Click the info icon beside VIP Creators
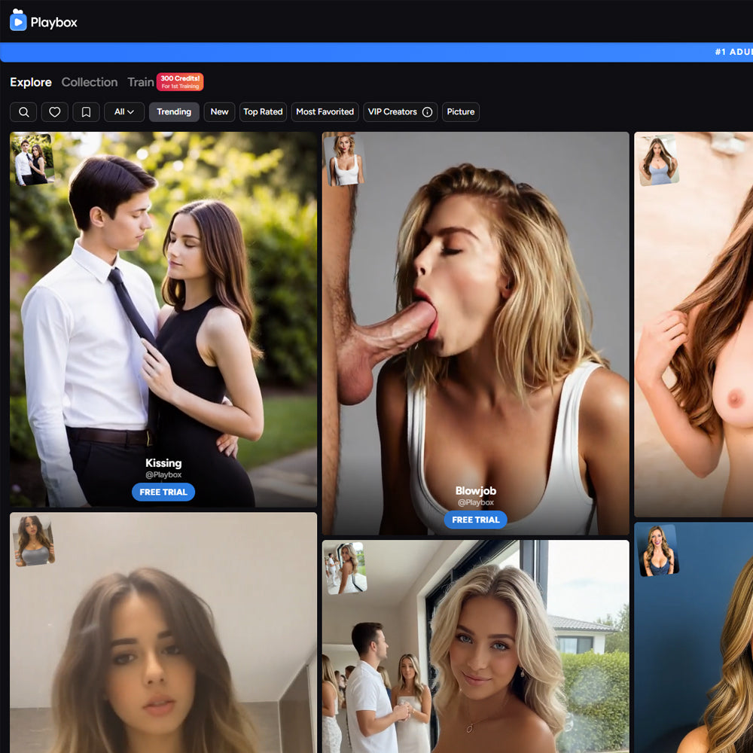 coord(428,112)
